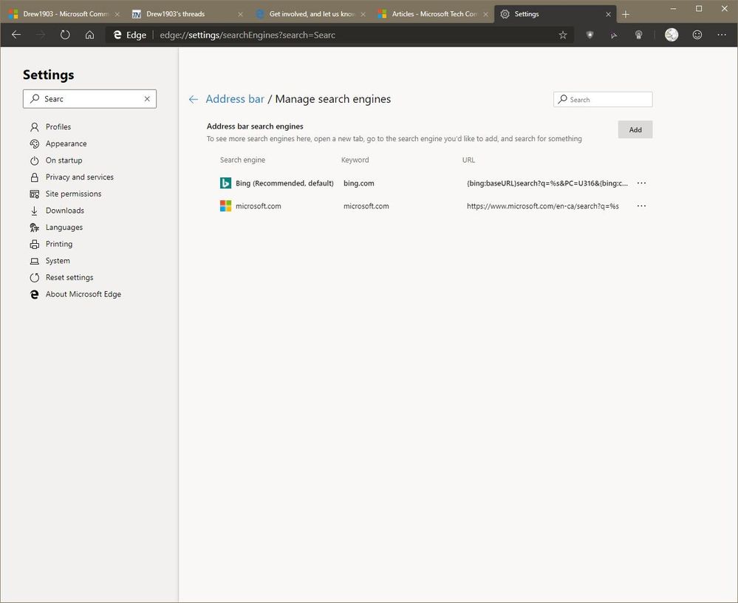Open Privacy and services settings
This screenshot has height=603, width=738.
[80, 177]
